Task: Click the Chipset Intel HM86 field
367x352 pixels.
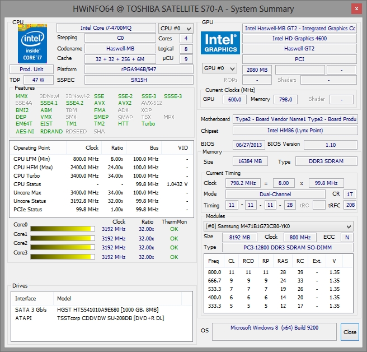Action: coord(295,131)
